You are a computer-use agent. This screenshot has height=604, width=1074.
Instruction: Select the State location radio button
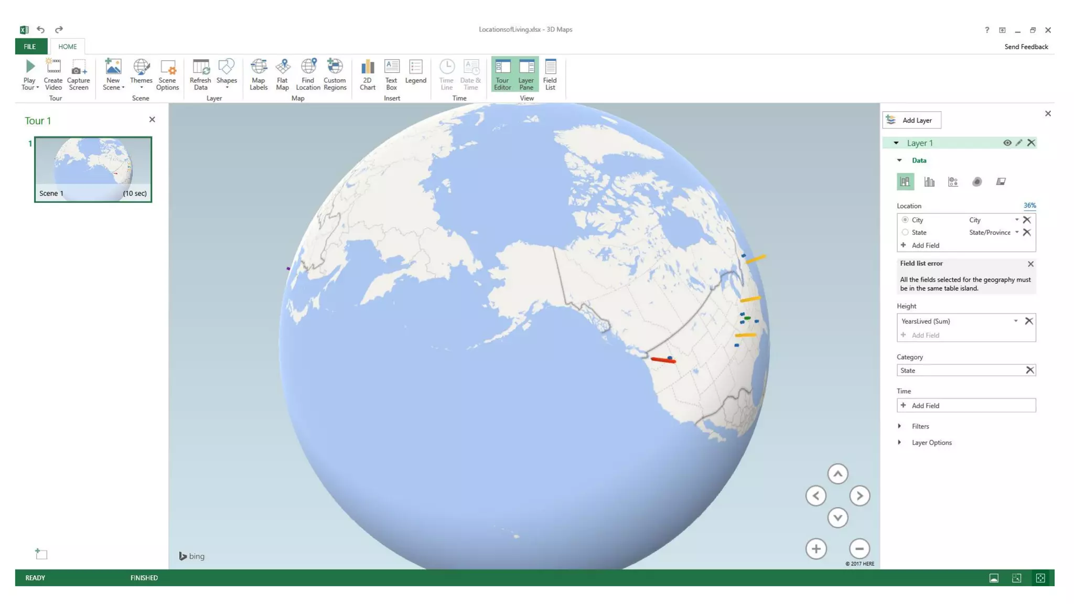pos(905,232)
